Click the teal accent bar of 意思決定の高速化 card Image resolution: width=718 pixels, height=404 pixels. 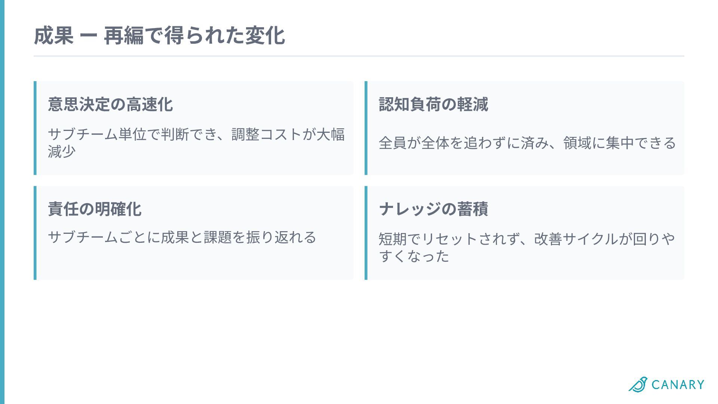click(35, 128)
